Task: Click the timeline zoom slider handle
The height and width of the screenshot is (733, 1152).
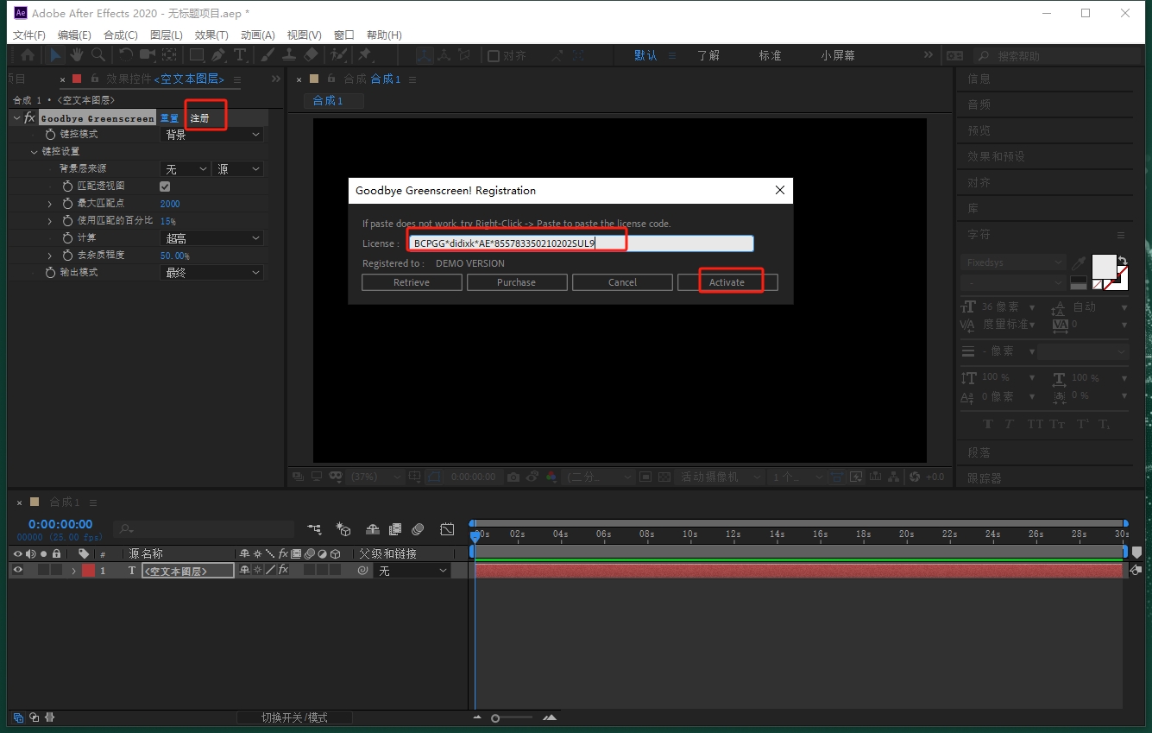Action: pyautogui.click(x=495, y=718)
